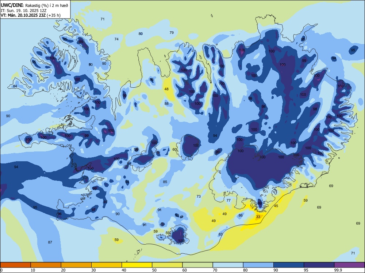Click the map value '84' on the Westfjords tip
Screen dimensions: 365x273
pyautogui.click(x=15, y=86)
